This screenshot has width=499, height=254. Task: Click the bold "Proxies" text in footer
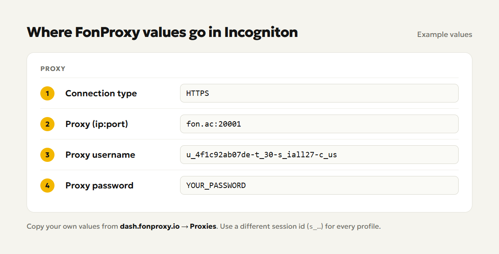coord(203,227)
